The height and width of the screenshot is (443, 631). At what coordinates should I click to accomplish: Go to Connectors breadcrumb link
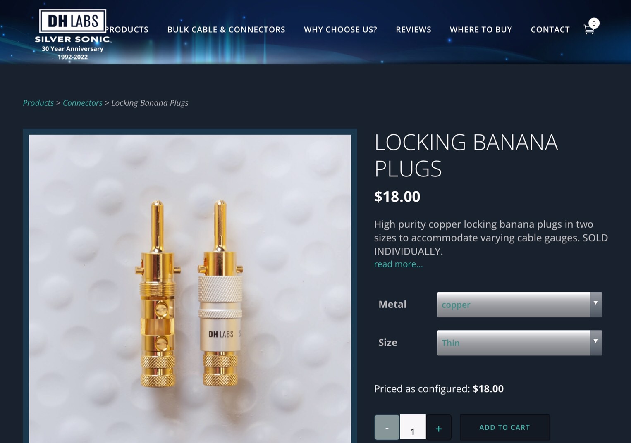coord(82,103)
